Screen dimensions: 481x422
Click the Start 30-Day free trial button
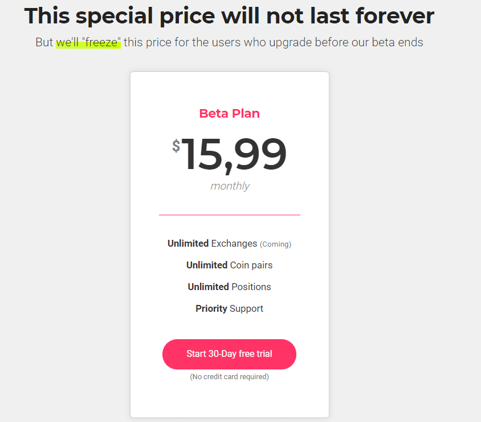coord(229,354)
